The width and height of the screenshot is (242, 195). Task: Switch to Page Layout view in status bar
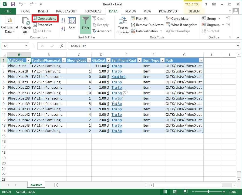(x=175, y=192)
